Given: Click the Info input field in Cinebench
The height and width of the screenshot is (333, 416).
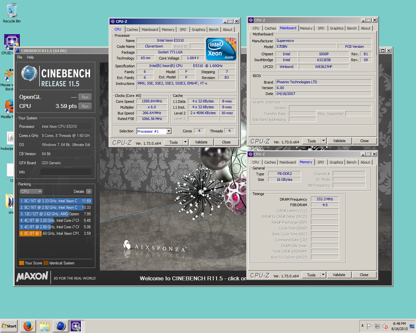Looking at the screenshot, I should [x=66, y=172].
